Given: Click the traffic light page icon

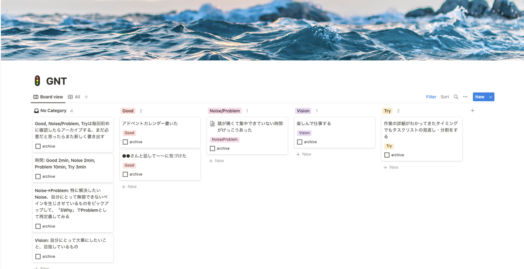Looking at the screenshot, I should pos(38,81).
